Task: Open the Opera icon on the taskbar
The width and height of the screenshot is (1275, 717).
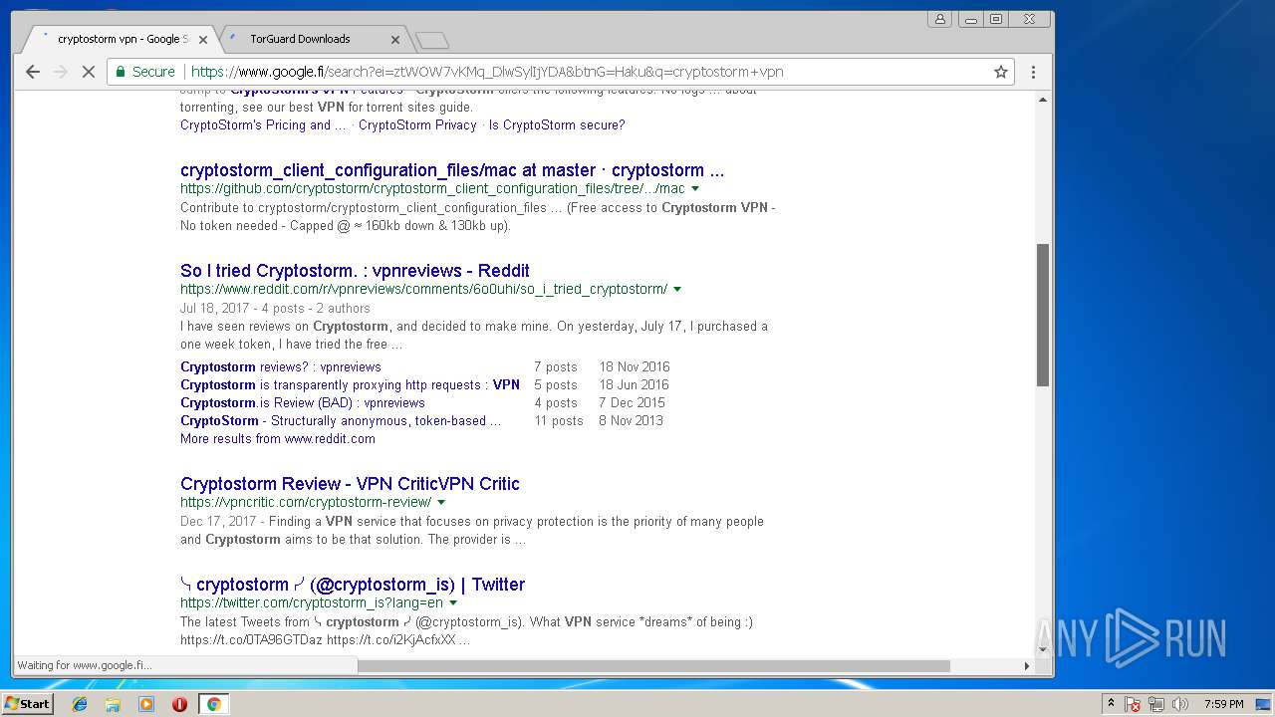Action: coord(179,704)
